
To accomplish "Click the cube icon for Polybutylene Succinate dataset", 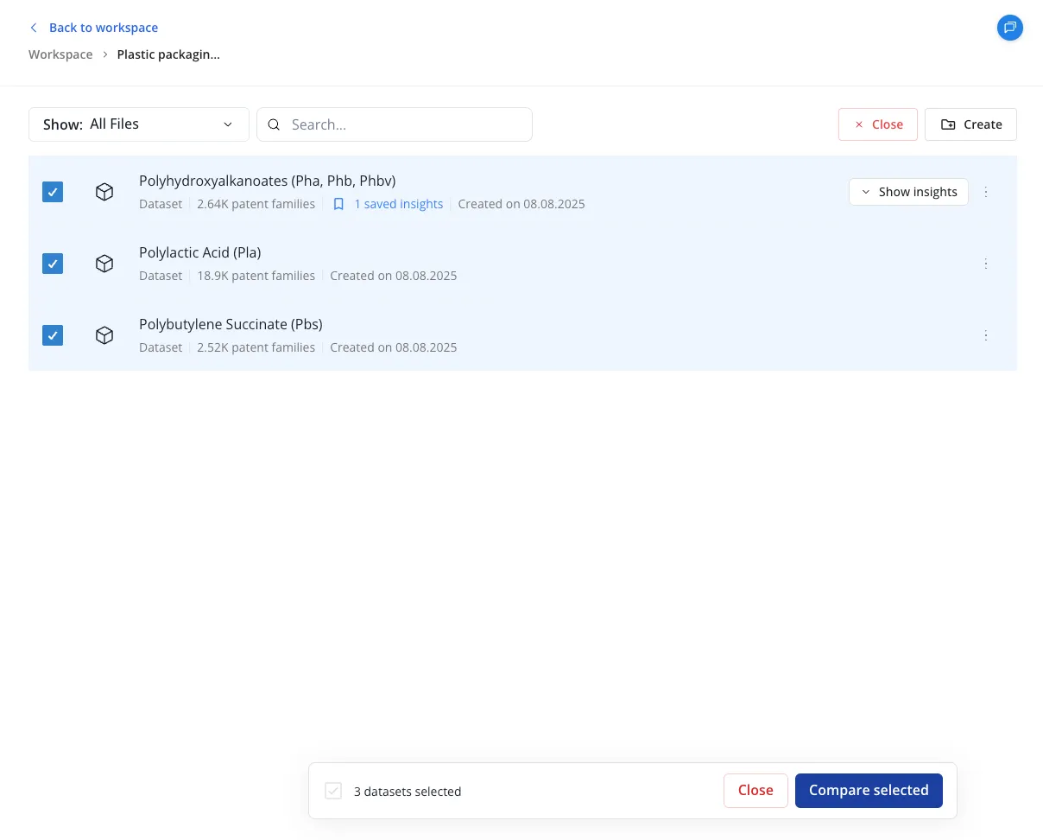I will click(104, 335).
